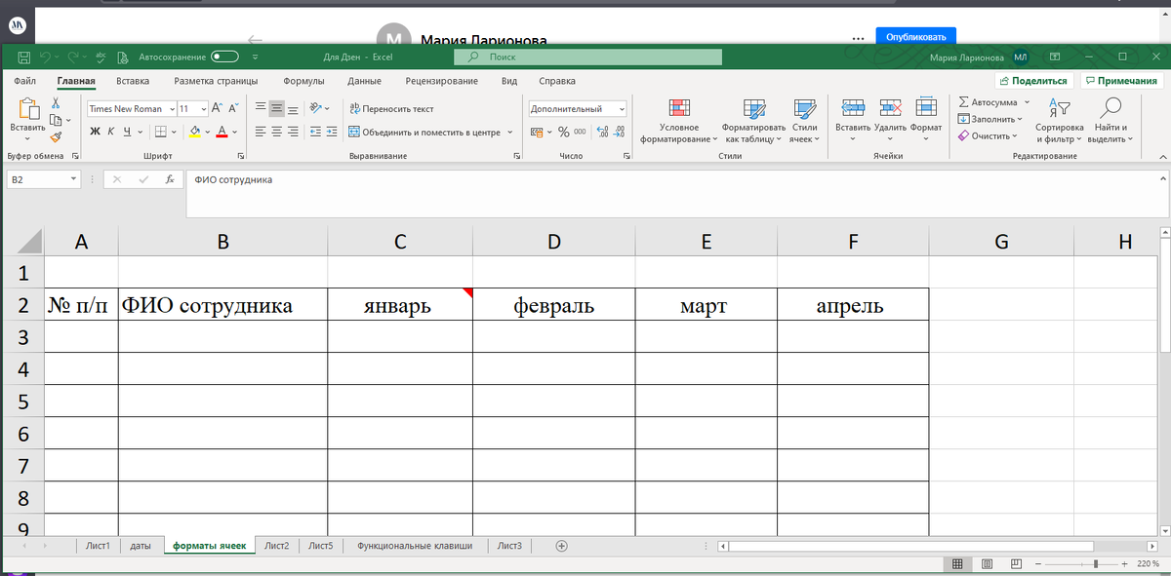Switch to the Лист1 sheet tab
Screen dimensions: 1171x576
(98, 546)
